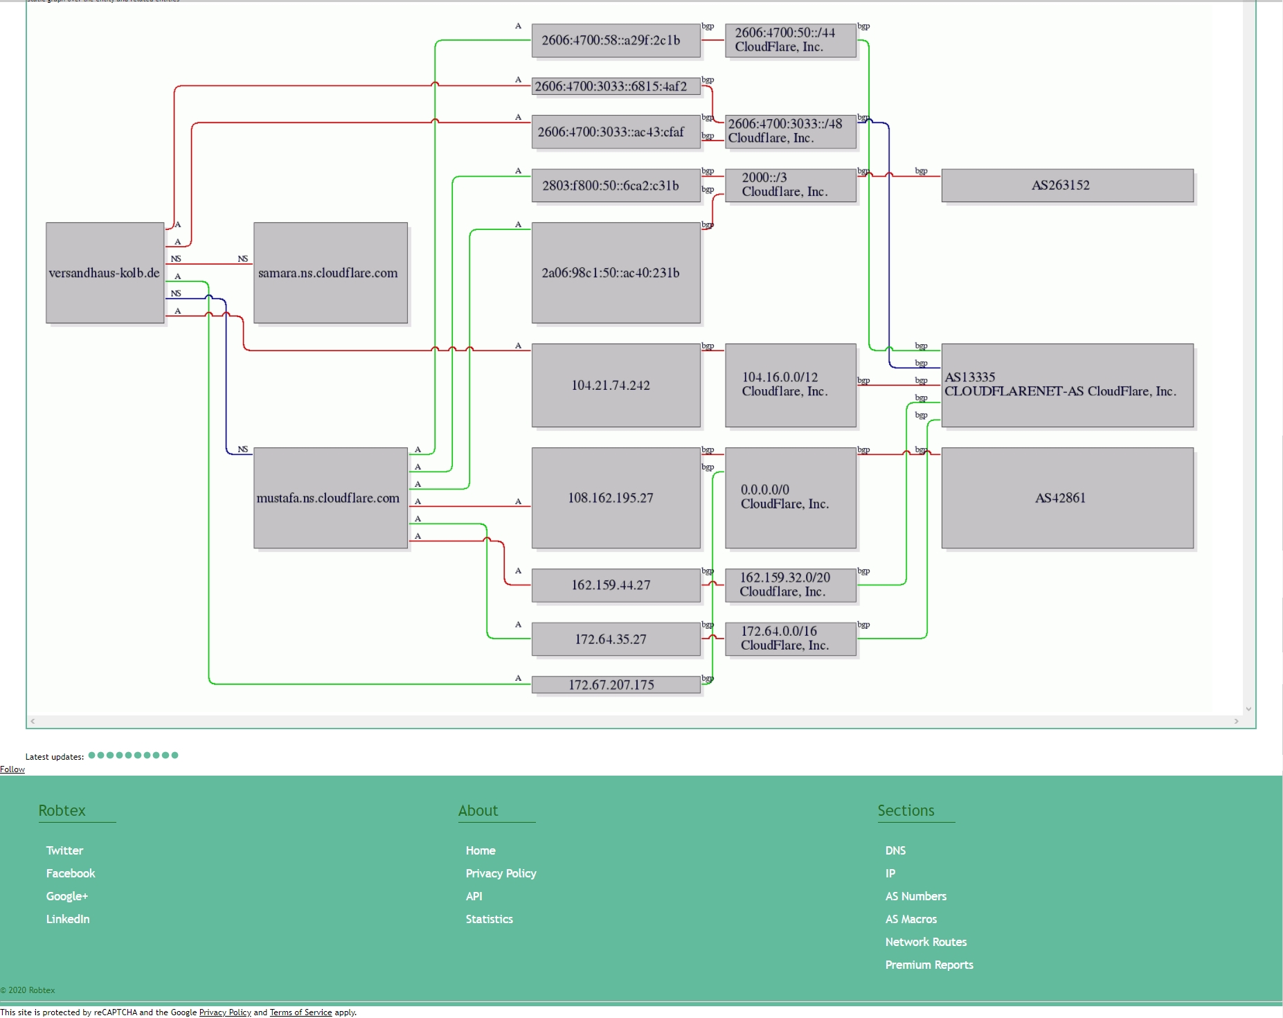Click the first Latest updates dot

point(91,755)
